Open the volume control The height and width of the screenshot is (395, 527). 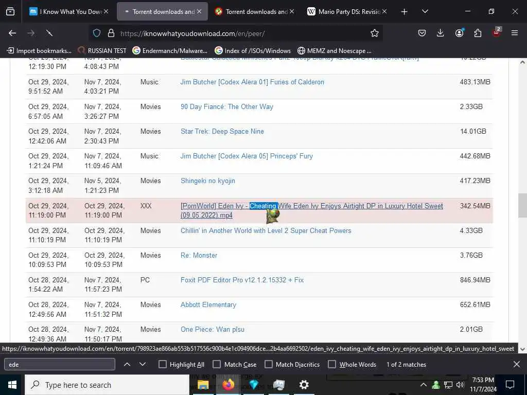coord(460,385)
